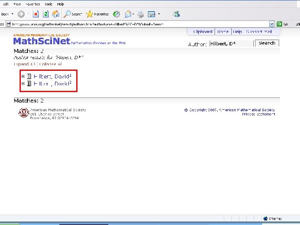The width and height of the screenshot is (300, 225).
Task: Open Hilbert, David 1 author link
Action: pos(52,76)
